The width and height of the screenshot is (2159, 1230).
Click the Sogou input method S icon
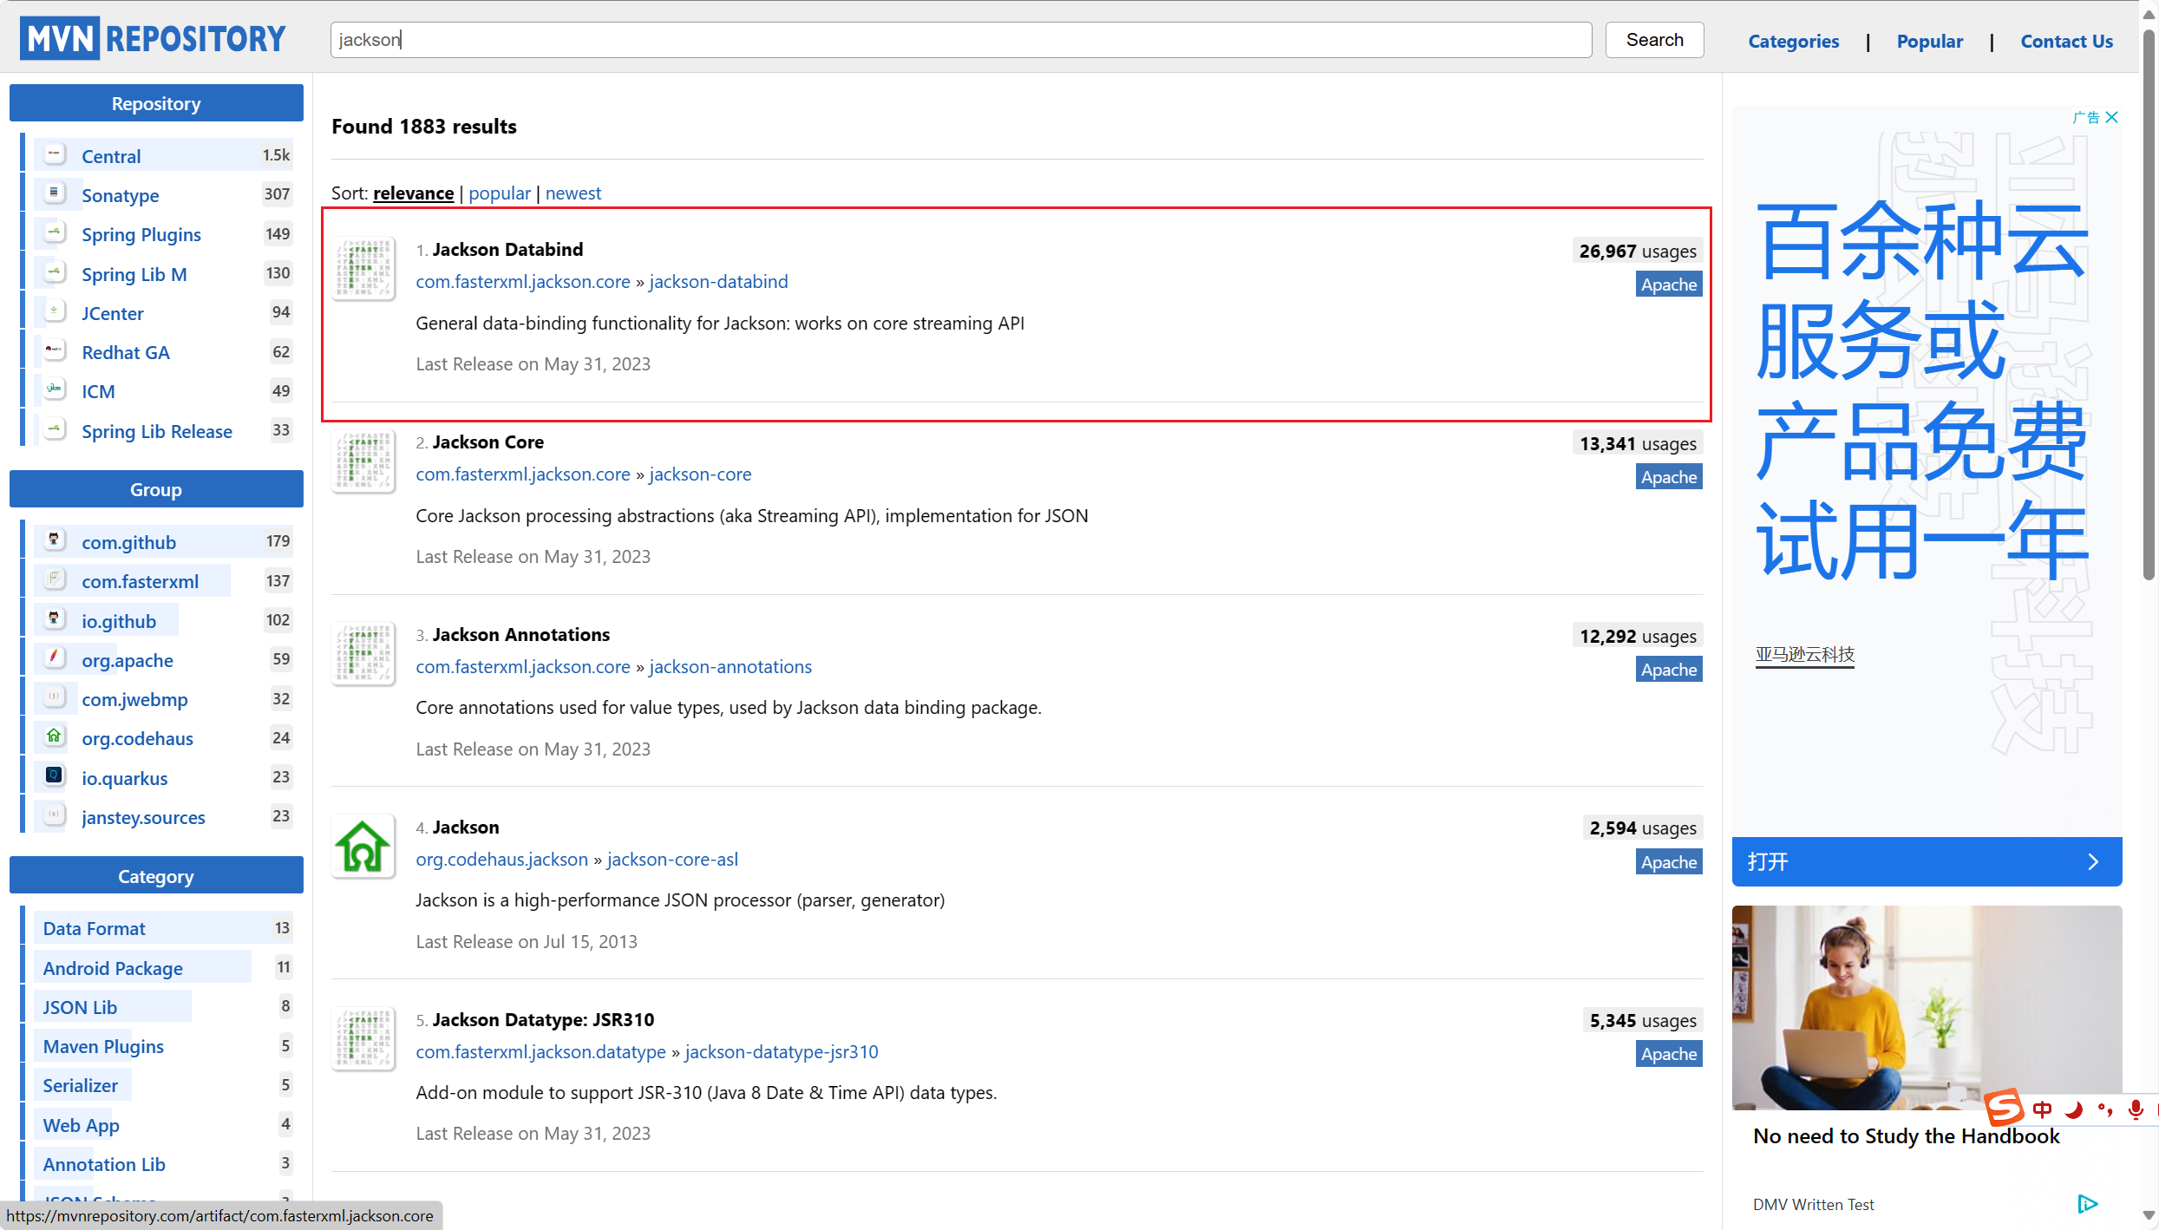(2005, 1108)
